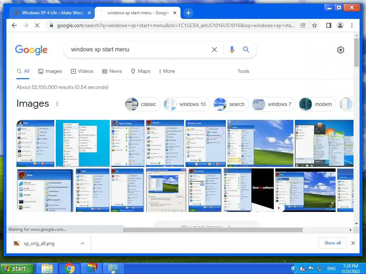Bookmark this page with the star icon
Screen dimensions: 366x274
point(315,25)
